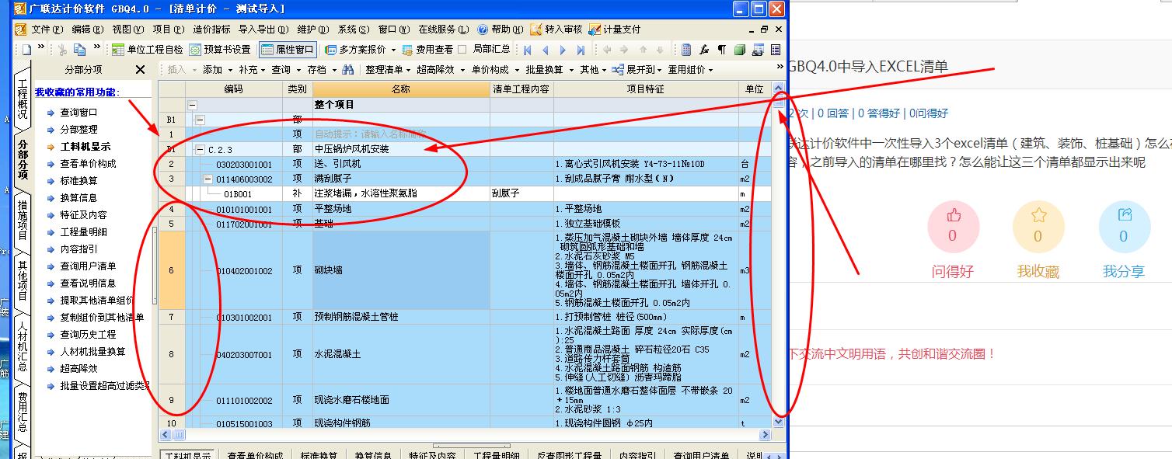This screenshot has height=459, width=1172.
Task: Enable the 局部汇总 checkbox
Action: point(462,50)
